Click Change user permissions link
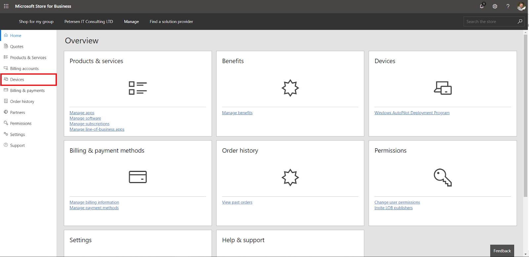The height and width of the screenshot is (257, 529). (397, 203)
